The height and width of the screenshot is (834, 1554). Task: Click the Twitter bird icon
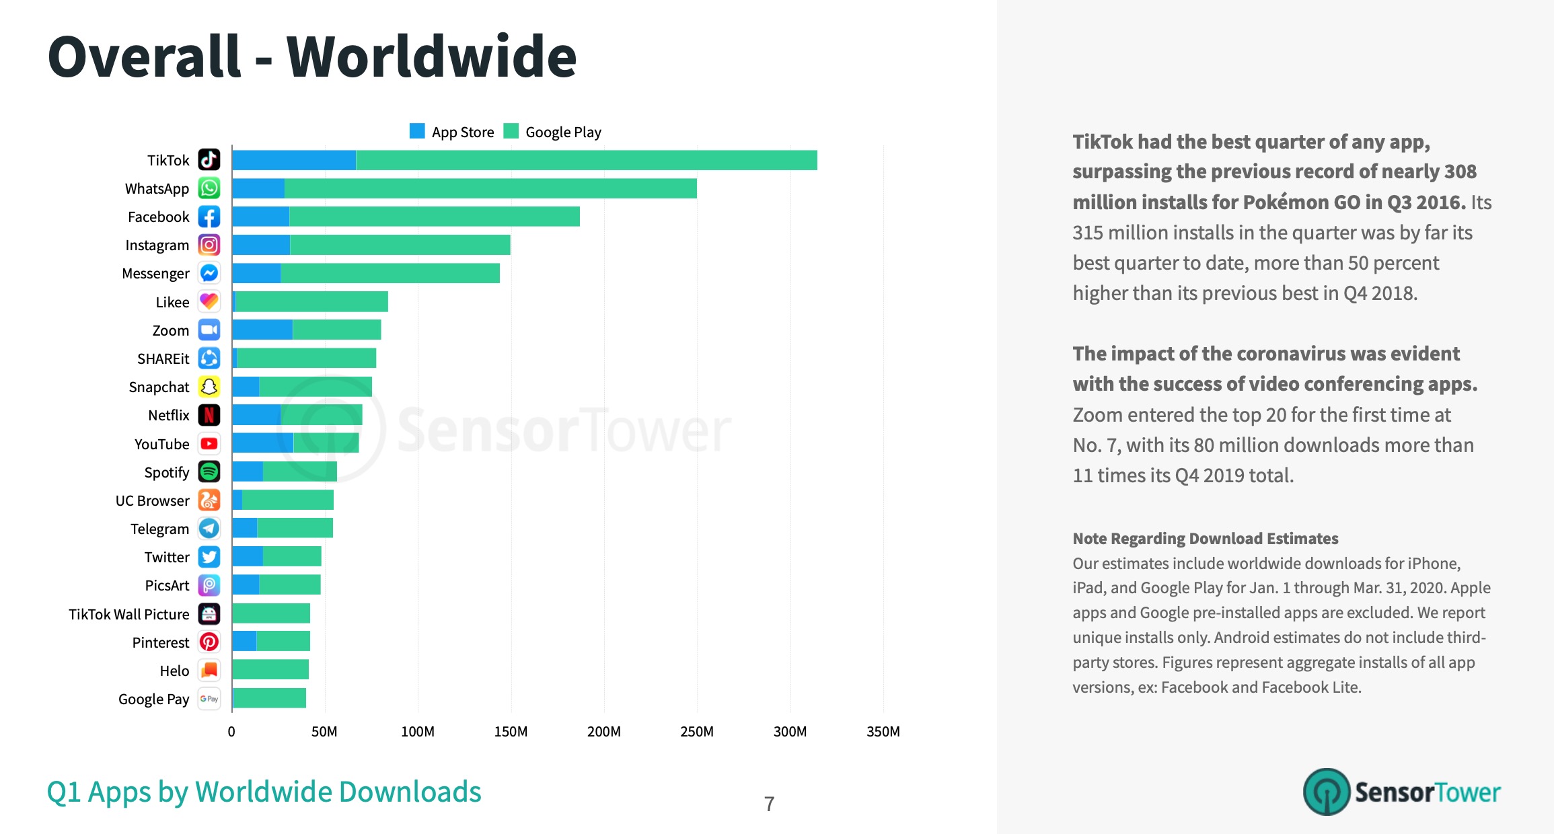[209, 557]
